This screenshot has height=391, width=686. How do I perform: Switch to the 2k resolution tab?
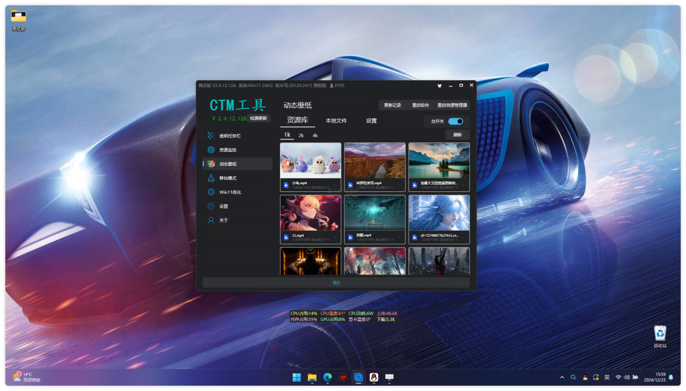pyautogui.click(x=301, y=135)
